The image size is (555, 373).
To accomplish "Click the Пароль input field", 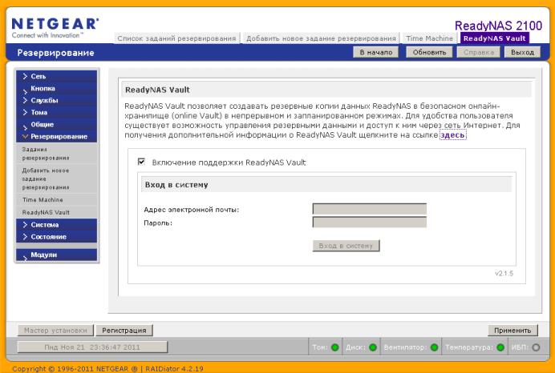I will (x=370, y=223).
